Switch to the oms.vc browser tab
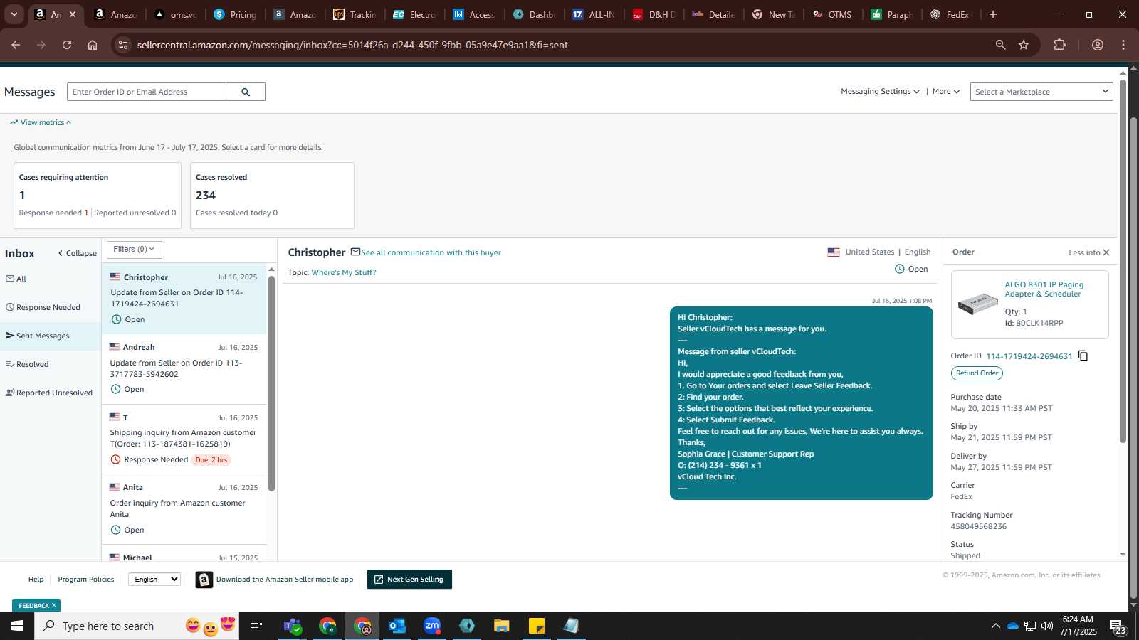This screenshot has width=1139, height=640. [x=176, y=14]
